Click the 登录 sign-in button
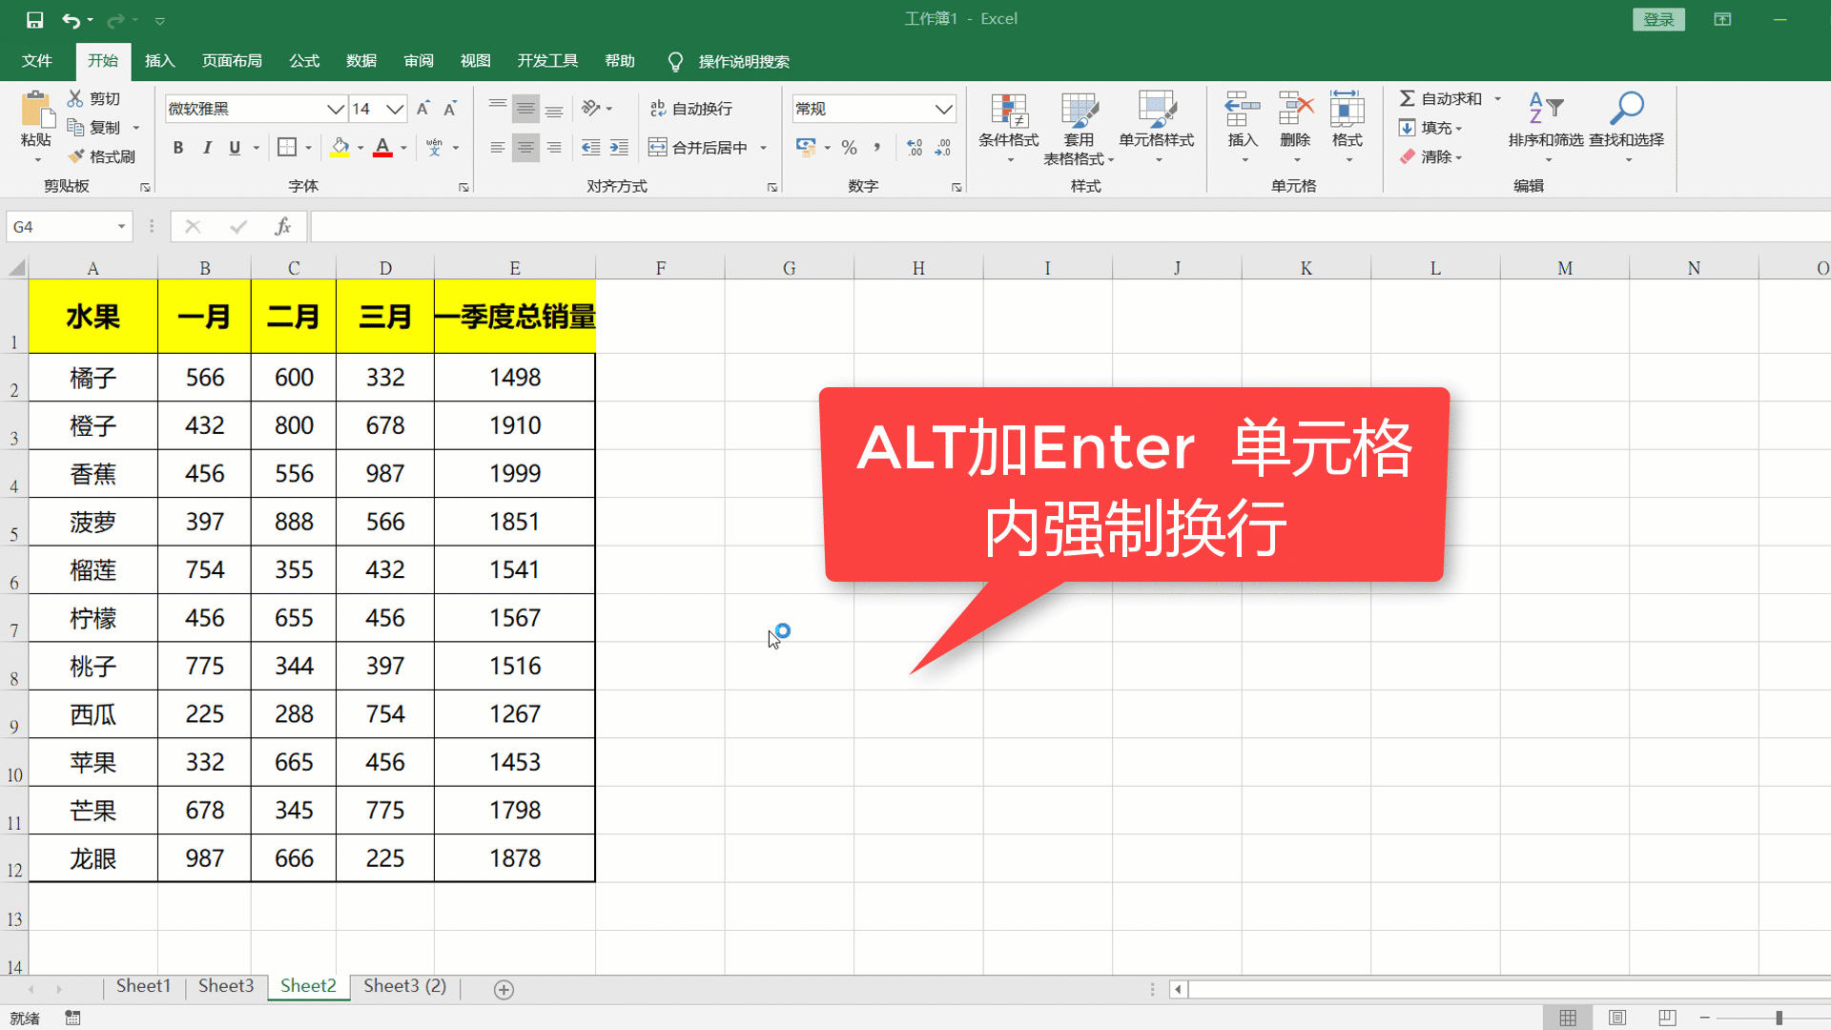The width and height of the screenshot is (1831, 1030). click(x=1658, y=18)
